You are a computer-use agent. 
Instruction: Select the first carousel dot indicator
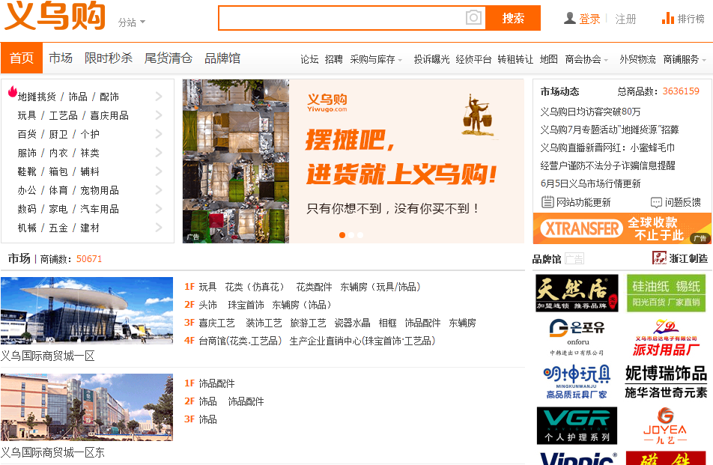pyautogui.click(x=342, y=235)
